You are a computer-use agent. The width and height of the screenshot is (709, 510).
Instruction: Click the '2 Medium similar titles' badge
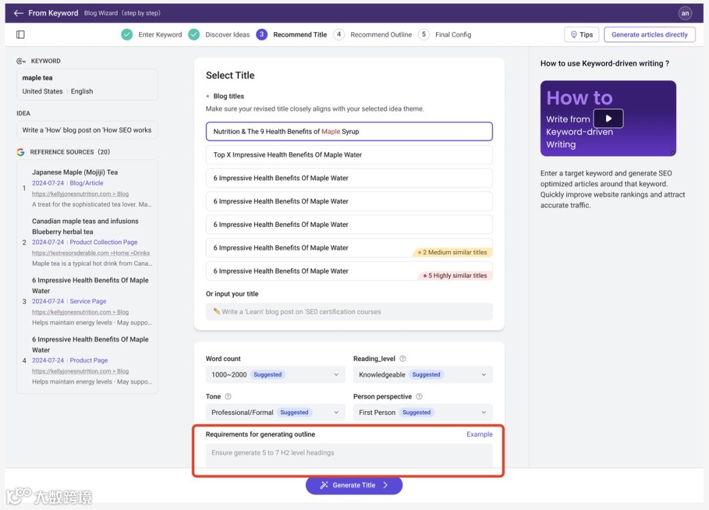click(452, 252)
